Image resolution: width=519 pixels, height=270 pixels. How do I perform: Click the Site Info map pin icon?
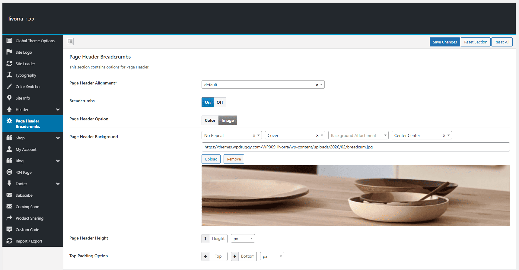[x=9, y=98]
